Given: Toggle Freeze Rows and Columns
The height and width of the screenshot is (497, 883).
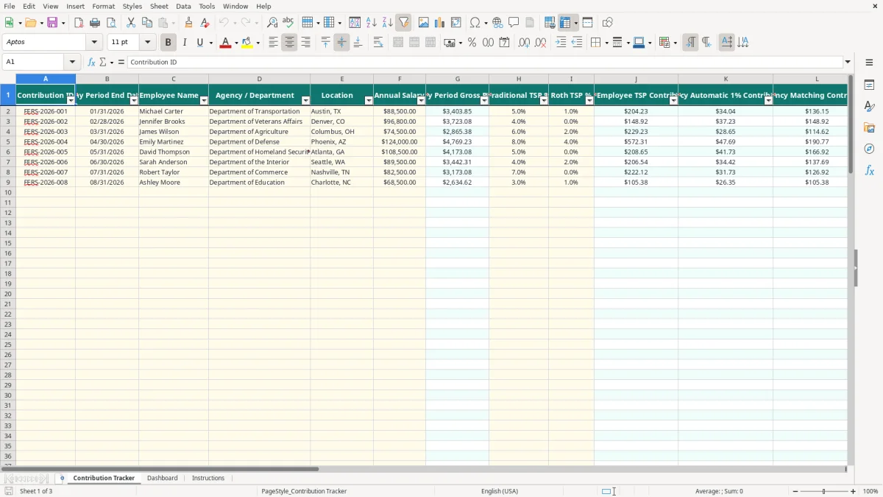Looking at the screenshot, I should [565, 23].
